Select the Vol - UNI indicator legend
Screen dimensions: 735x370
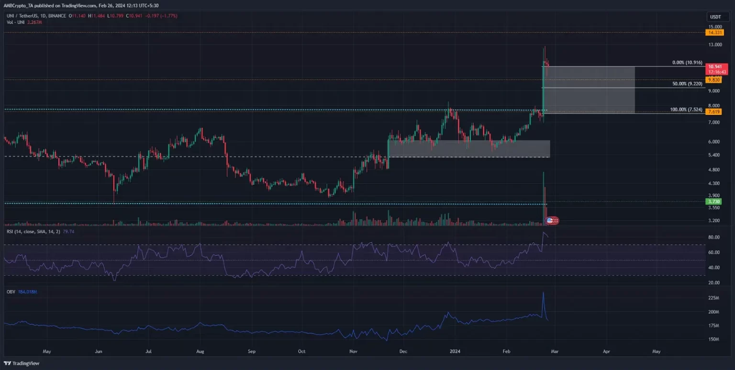pyautogui.click(x=13, y=22)
